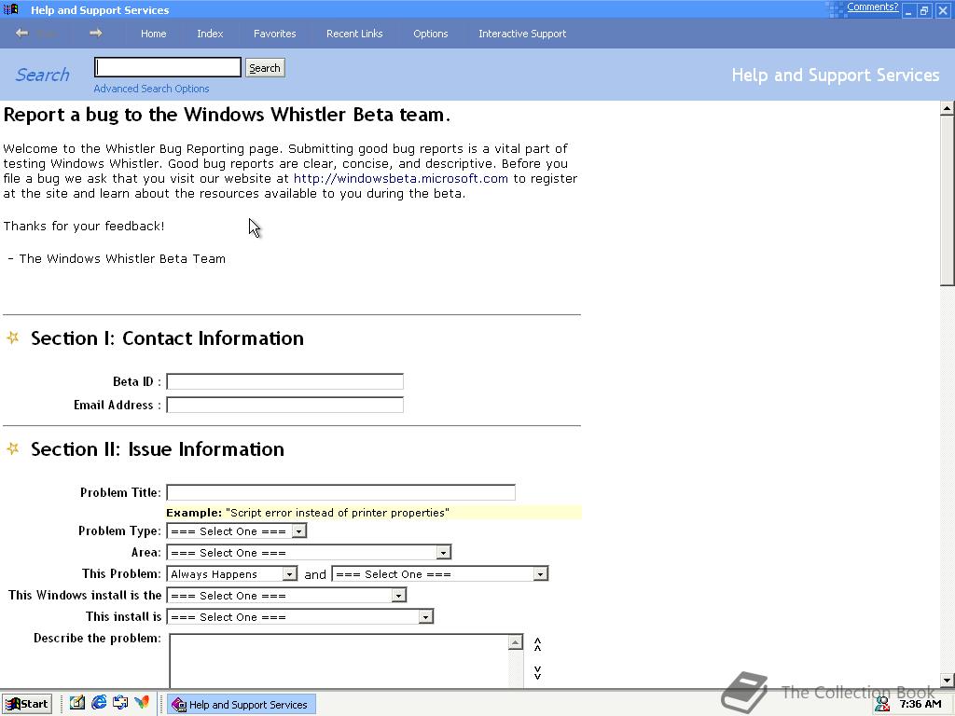Image resolution: width=955 pixels, height=716 pixels.
Task: Click the page vertical scrollbar thumb
Action: coord(948,200)
